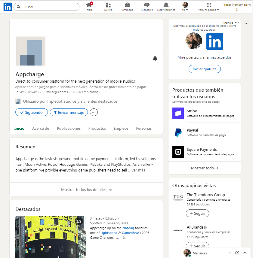
Task: Toggle the Siguiendo follow button
Action: tap(32, 112)
